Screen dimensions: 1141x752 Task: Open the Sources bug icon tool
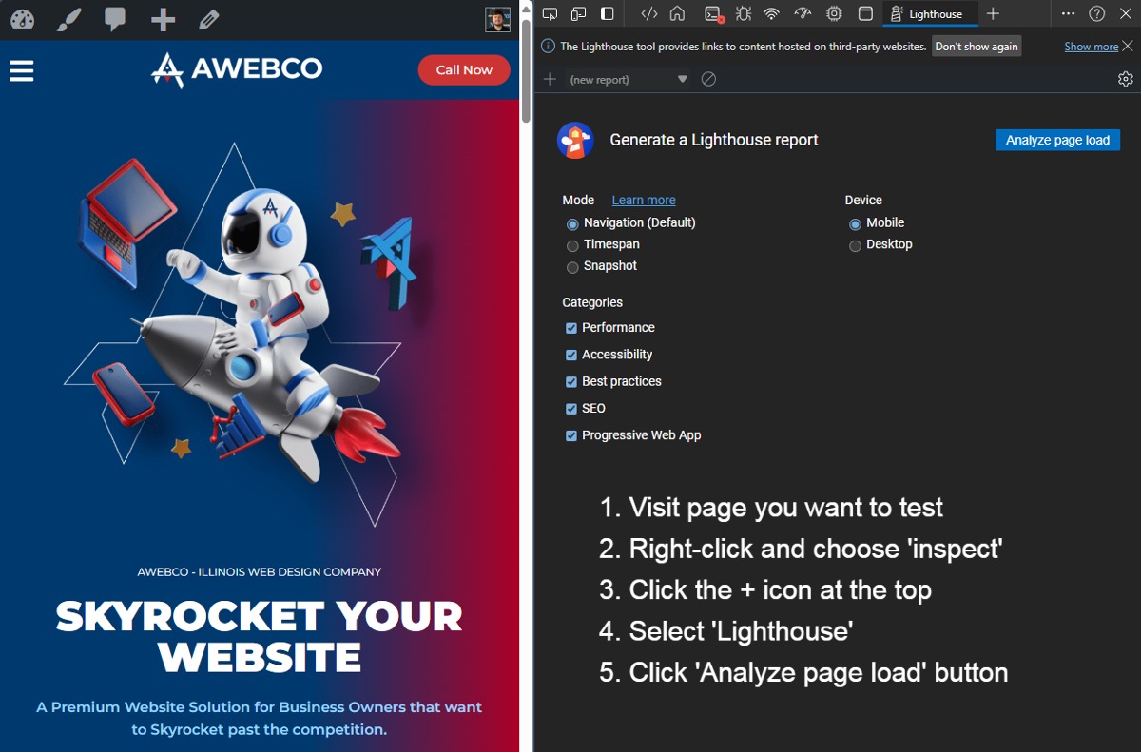744,13
